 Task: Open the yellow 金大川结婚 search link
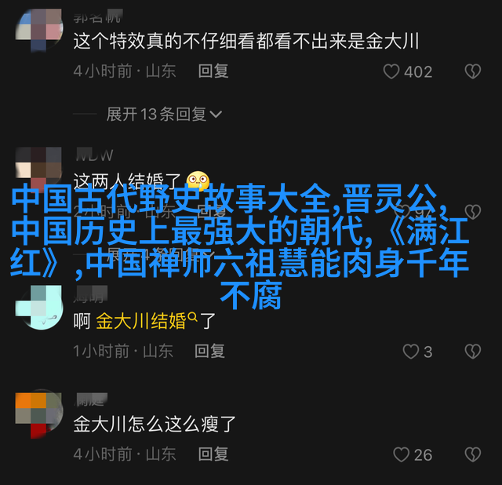click(141, 321)
